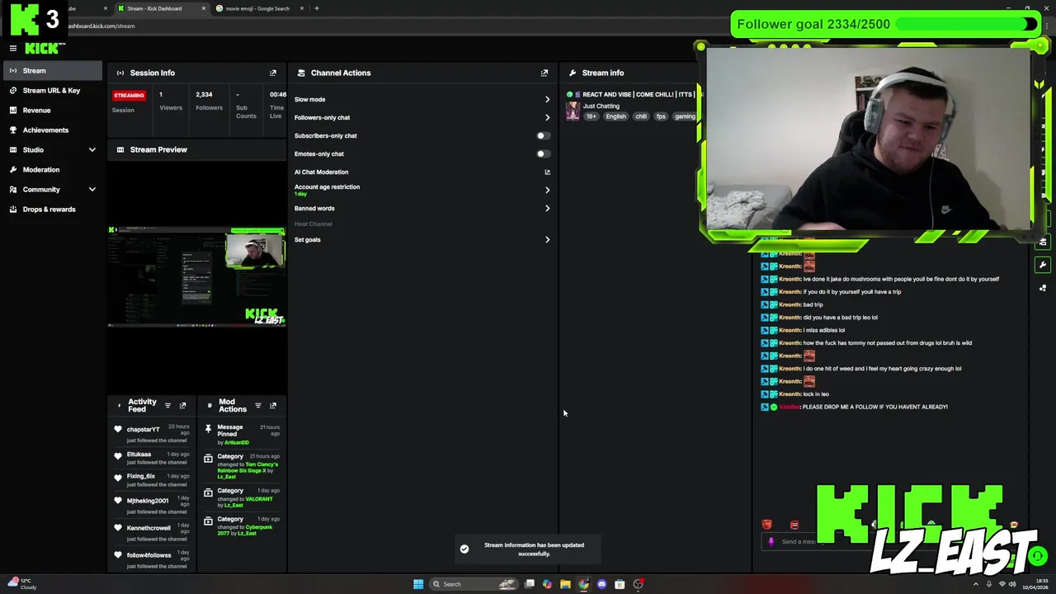The image size is (1056, 594).
Task: Filter the Mod Actions list
Action: (x=257, y=405)
